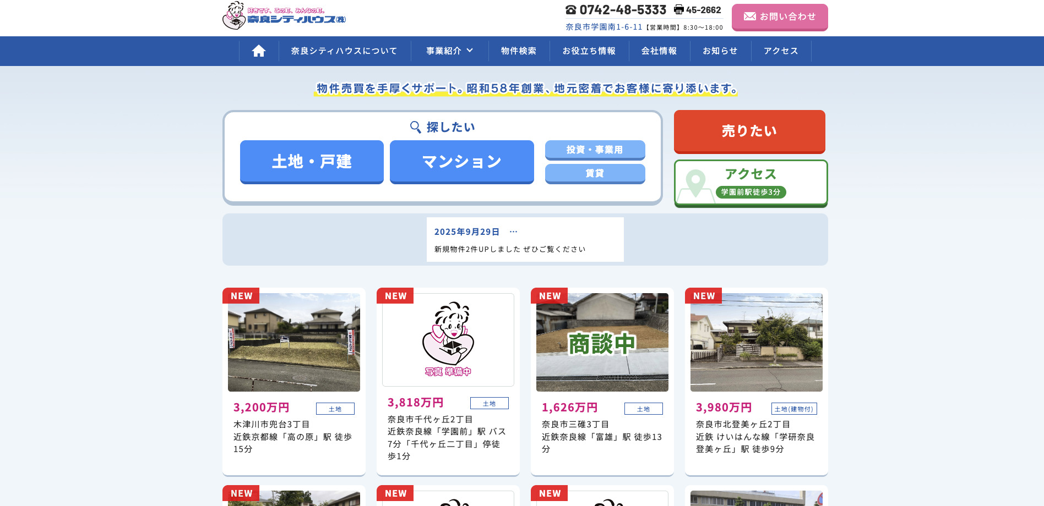Select the 土地・戸建 search button
Image resolution: width=1044 pixels, height=506 pixels.
(311, 162)
